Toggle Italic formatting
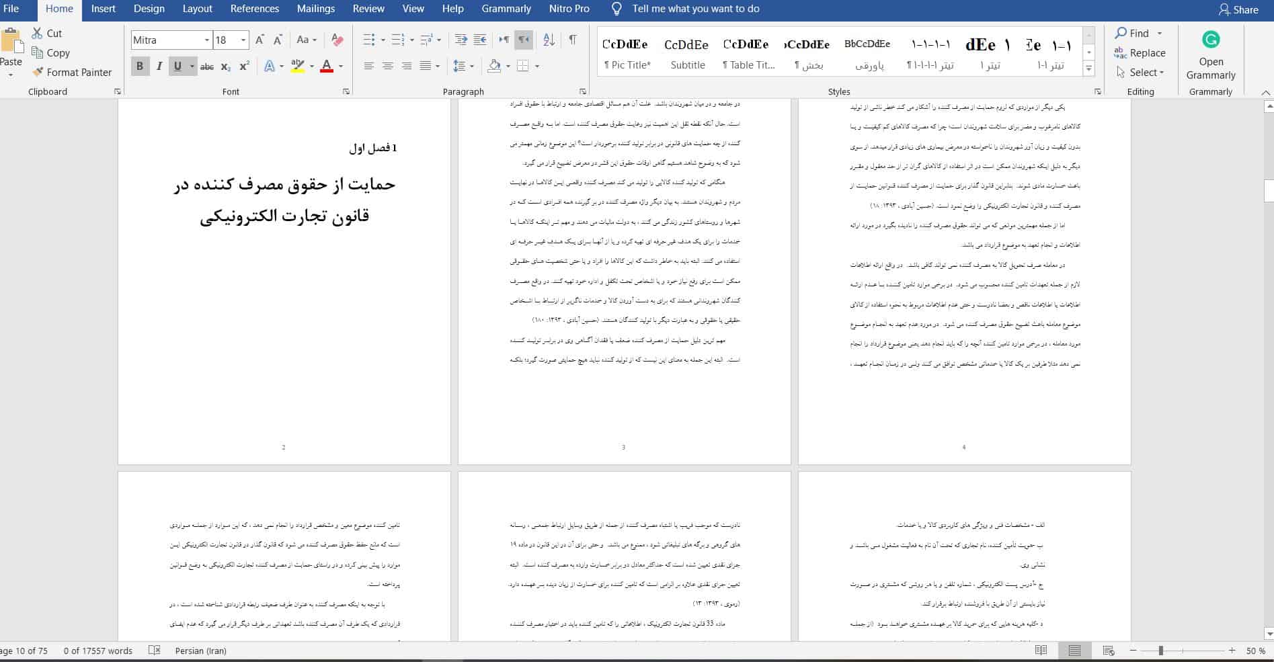Viewport: 1274px width, 662px height. (159, 66)
